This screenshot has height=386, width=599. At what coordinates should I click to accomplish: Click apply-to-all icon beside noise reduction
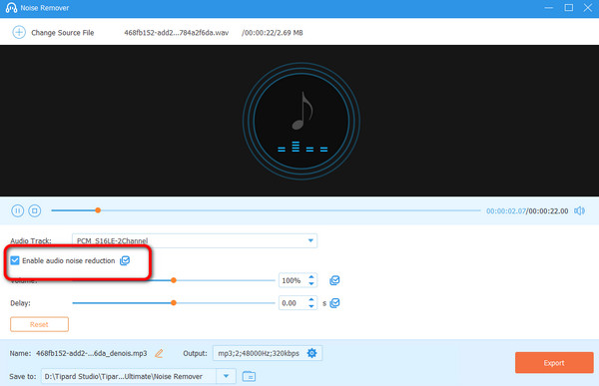(125, 260)
